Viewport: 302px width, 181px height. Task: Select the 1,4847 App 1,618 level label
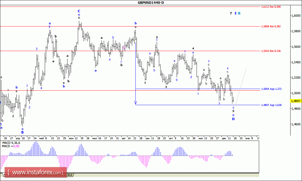(271, 105)
